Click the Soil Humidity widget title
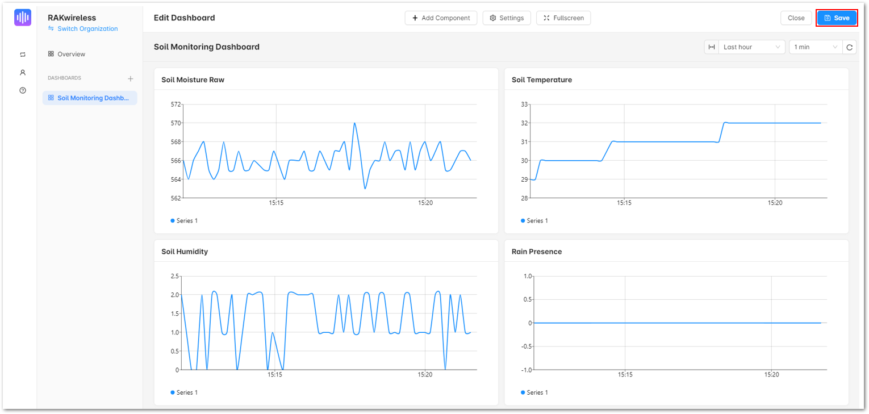Screen dimensions: 869x414 185,252
